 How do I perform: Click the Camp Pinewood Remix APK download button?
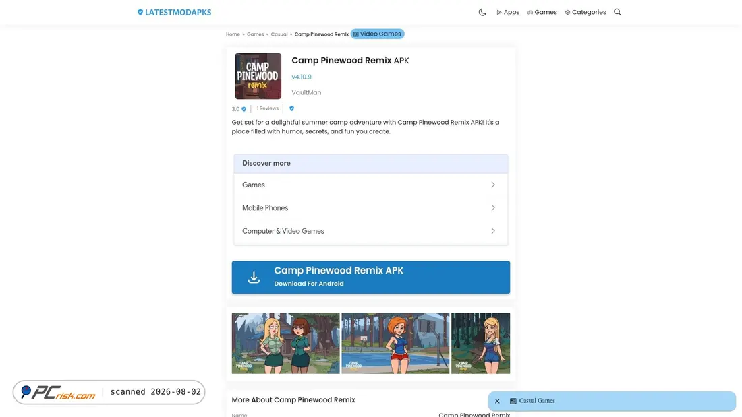370,278
